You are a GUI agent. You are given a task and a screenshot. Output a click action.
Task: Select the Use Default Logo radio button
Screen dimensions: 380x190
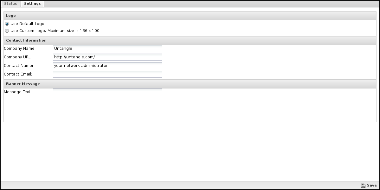(x=7, y=24)
